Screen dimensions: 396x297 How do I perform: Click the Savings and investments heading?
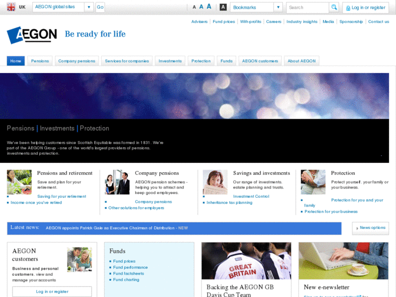point(261,173)
